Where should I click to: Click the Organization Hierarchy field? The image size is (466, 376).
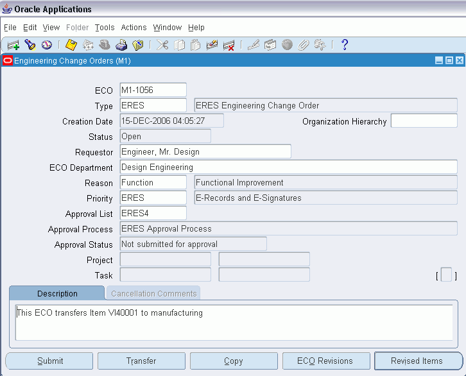point(424,121)
